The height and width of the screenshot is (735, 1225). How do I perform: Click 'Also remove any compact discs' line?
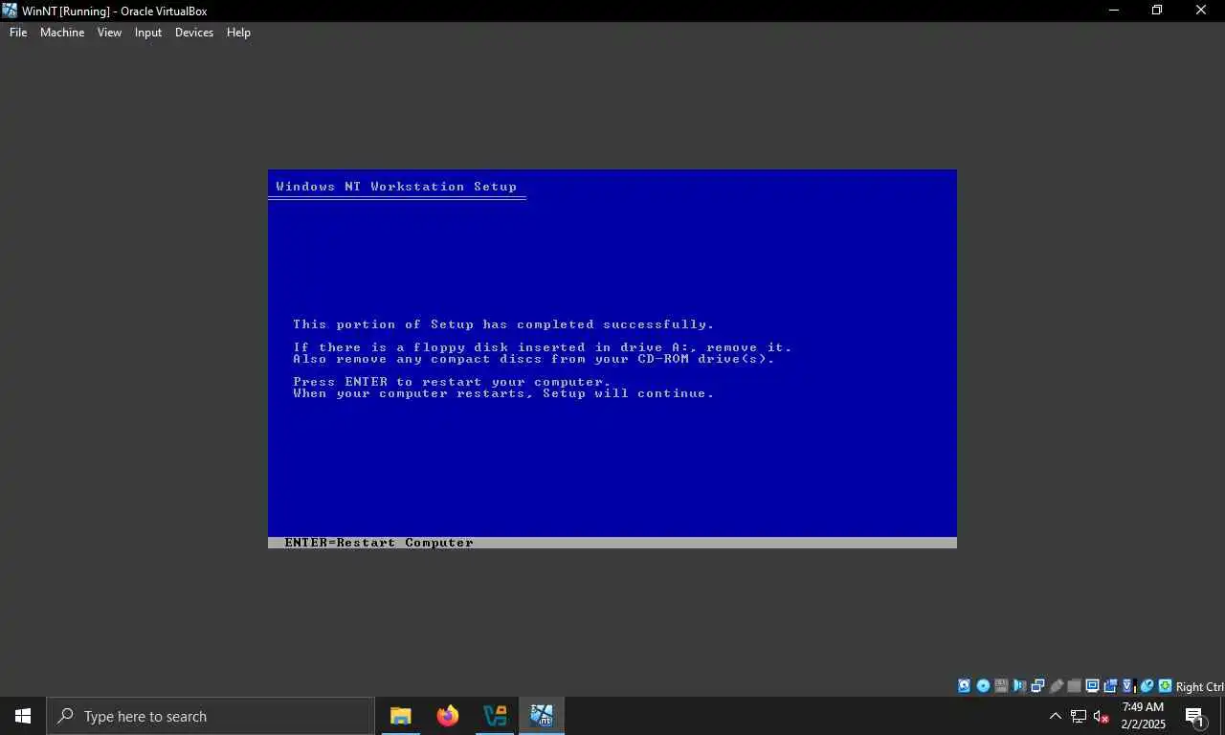(534, 359)
